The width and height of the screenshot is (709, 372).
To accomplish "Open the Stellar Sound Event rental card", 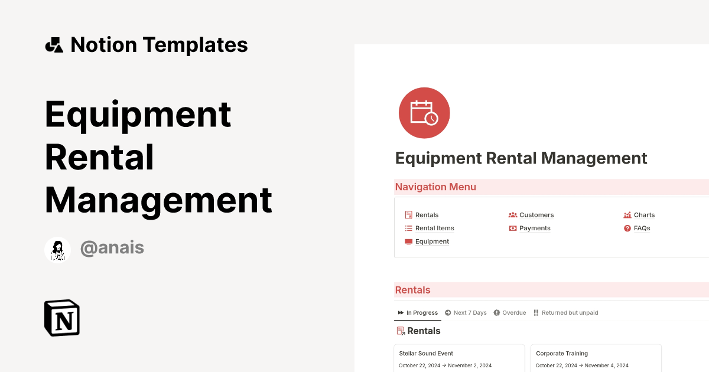I will point(458,358).
